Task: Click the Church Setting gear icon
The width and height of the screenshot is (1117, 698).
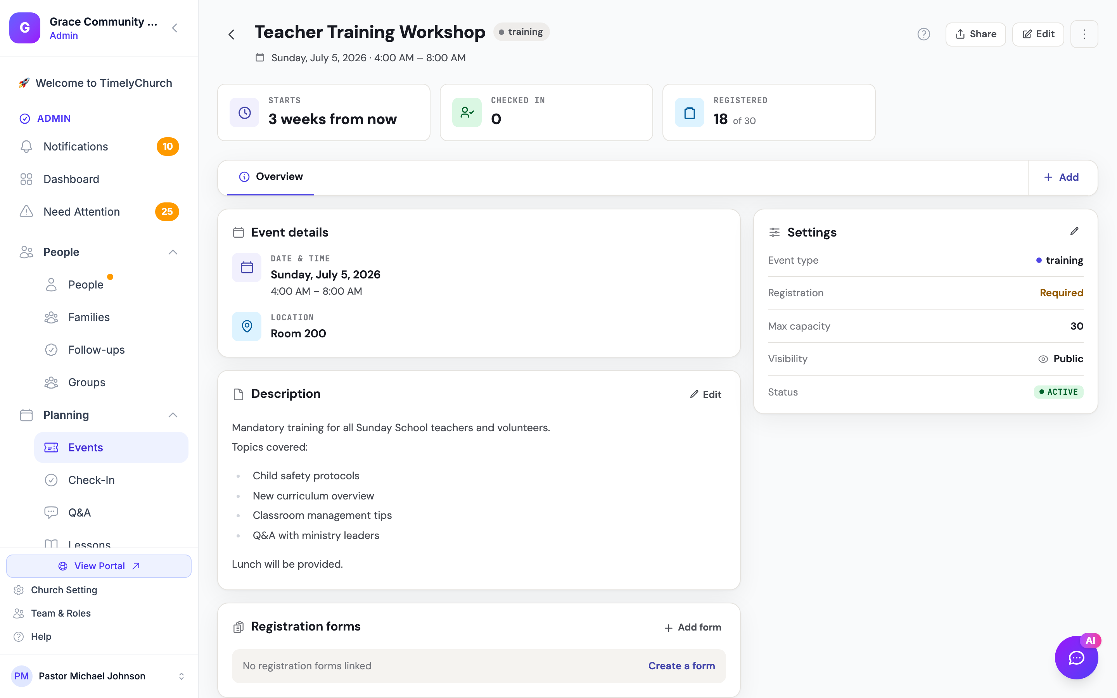Action: point(19,590)
